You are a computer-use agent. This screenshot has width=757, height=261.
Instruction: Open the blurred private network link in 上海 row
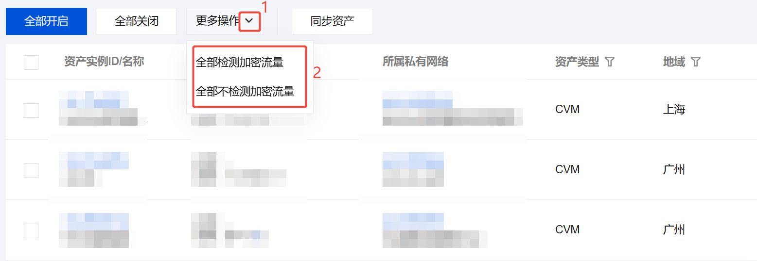point(418,99)
